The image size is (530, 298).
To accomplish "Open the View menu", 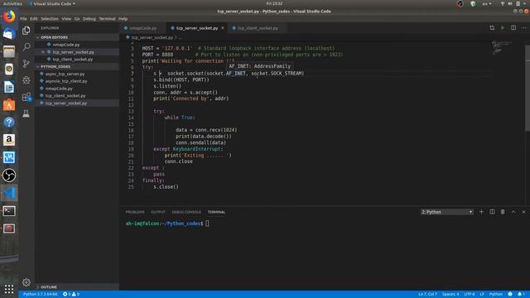I will click(66, 18).
